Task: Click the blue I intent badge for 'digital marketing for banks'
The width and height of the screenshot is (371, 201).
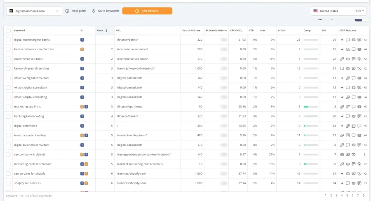Action: 82,40
